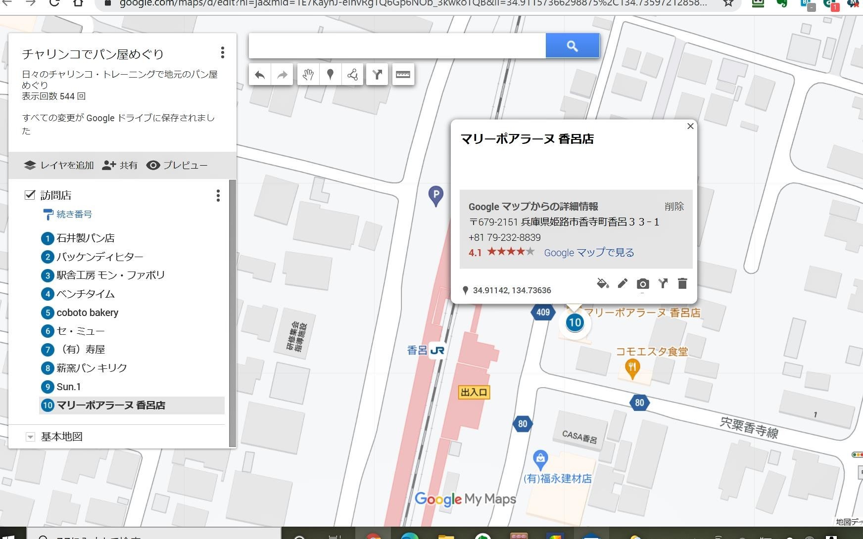Click the phone number +81 79-232-8839
This screenshot has width=863, height=539.
point(504,237)
